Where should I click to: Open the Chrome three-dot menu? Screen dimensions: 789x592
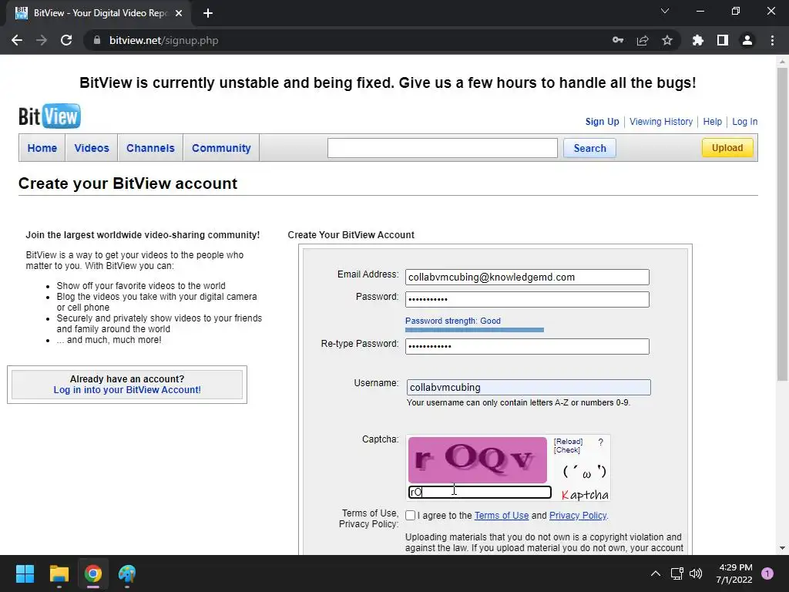coord(772,40)
